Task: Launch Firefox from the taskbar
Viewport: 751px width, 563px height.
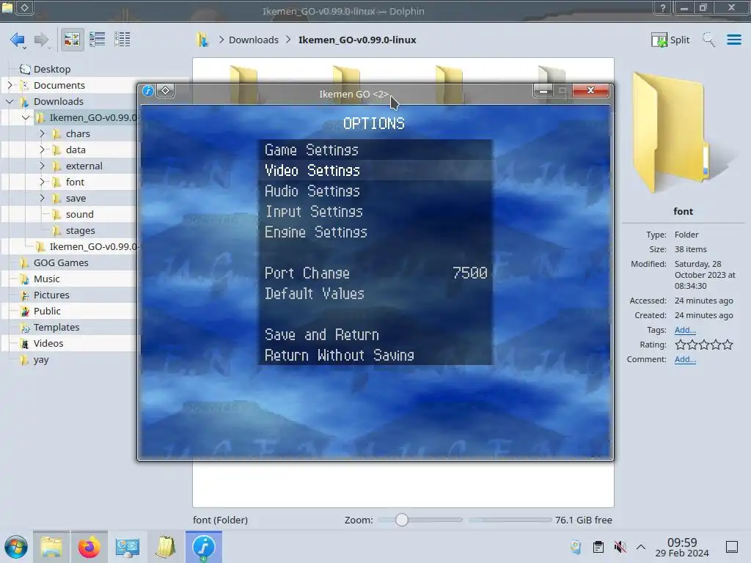Action: point(89,547)
